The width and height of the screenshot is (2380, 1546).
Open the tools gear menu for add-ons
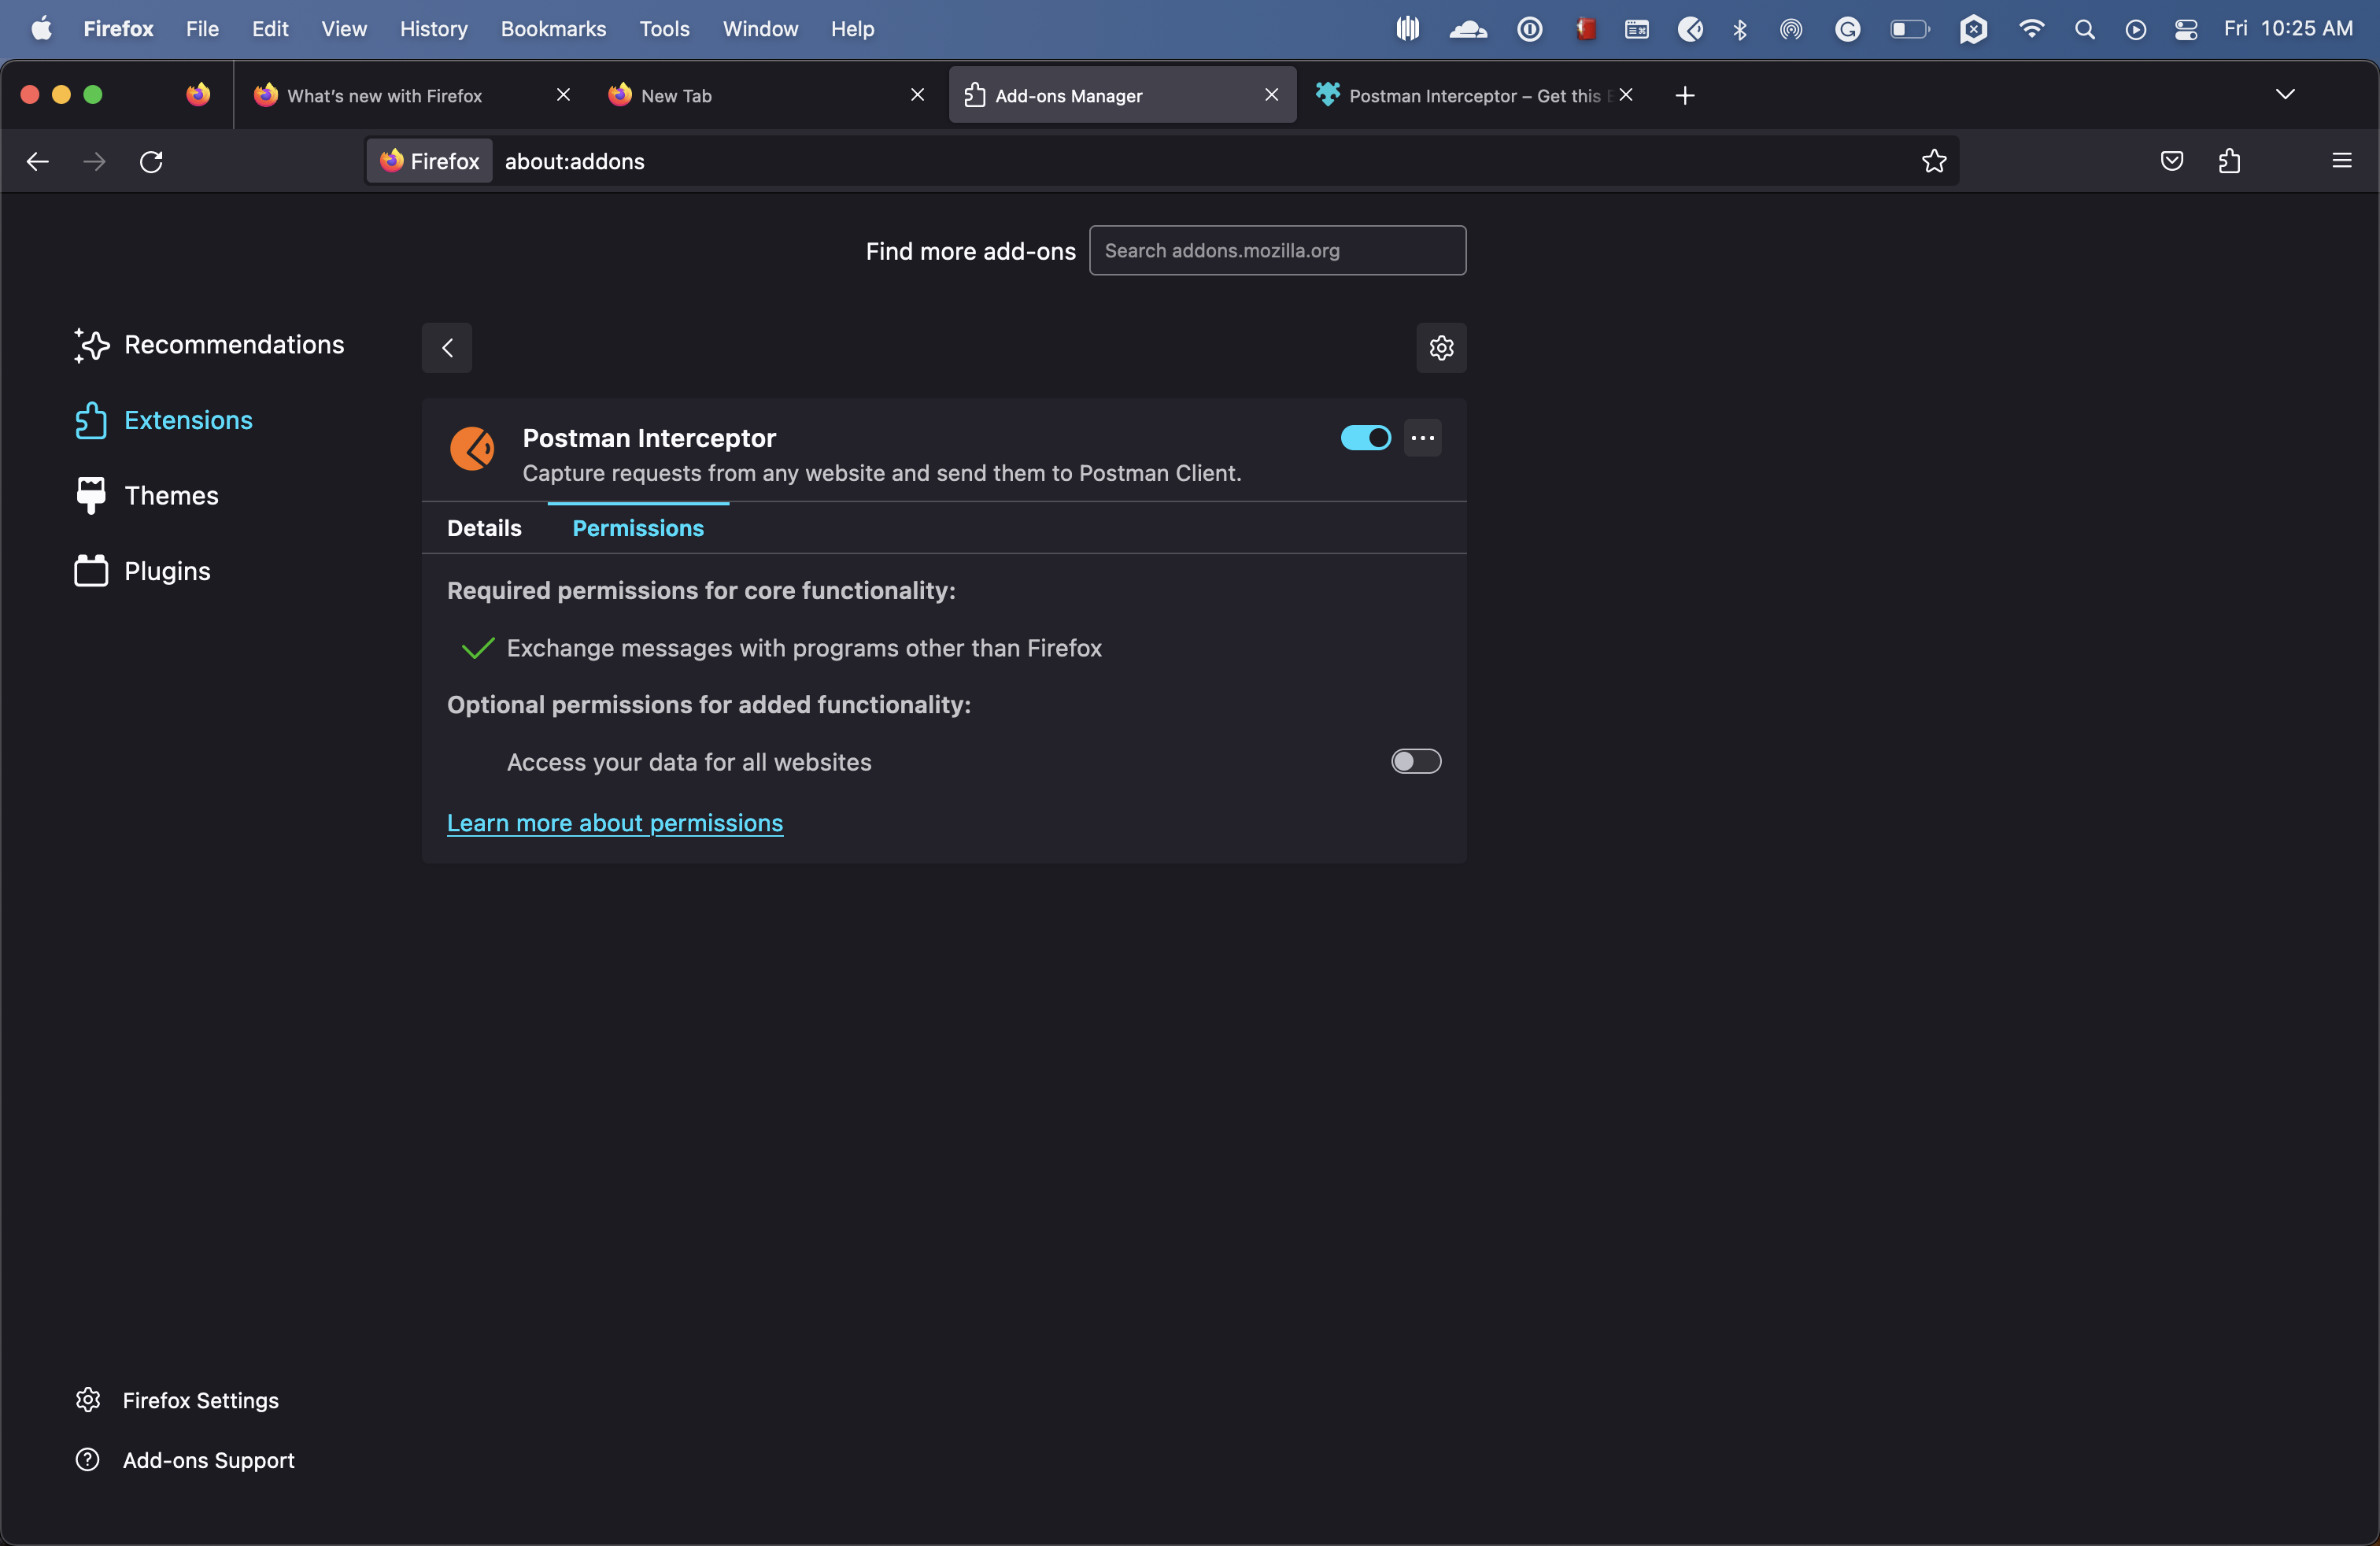pyautogui.click(x=1440, y=347)
